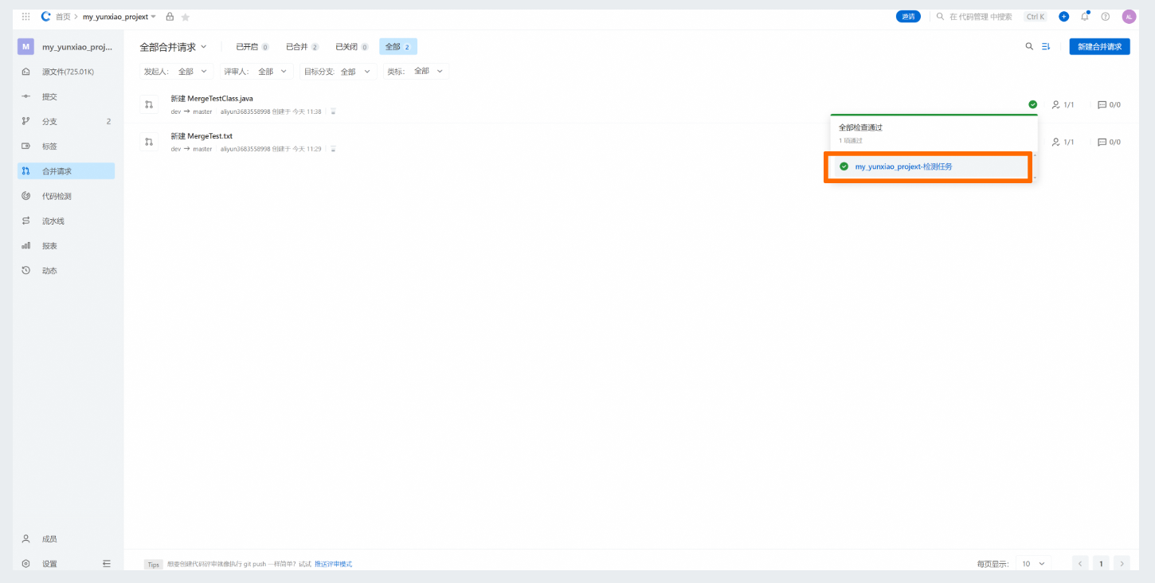Viewport: 1155px width, 583px height.
Task: Go to previous page arrow
Action: [x=1081, y=564]
